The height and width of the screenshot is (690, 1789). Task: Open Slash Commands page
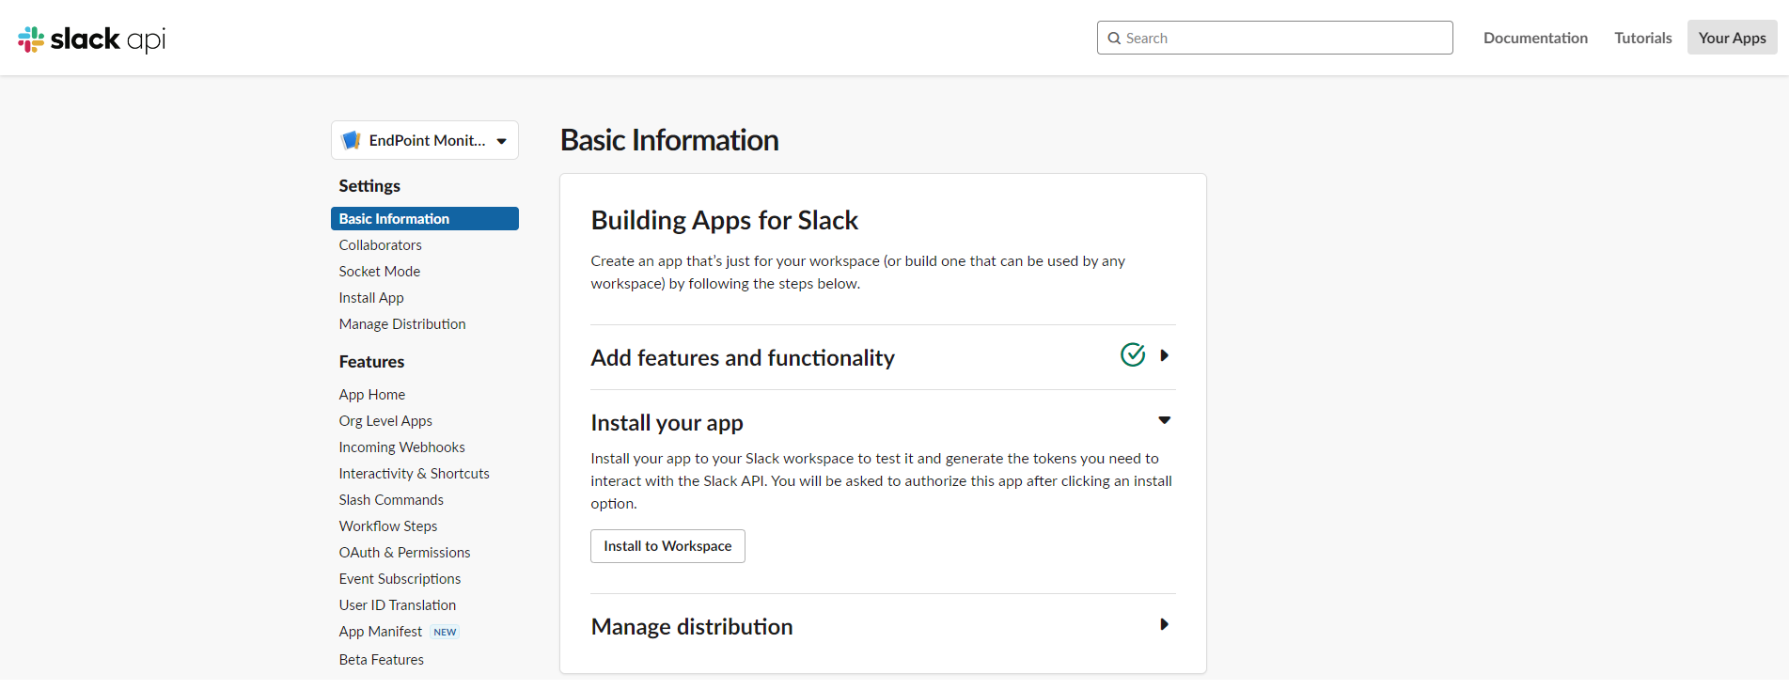click(391, 500)
